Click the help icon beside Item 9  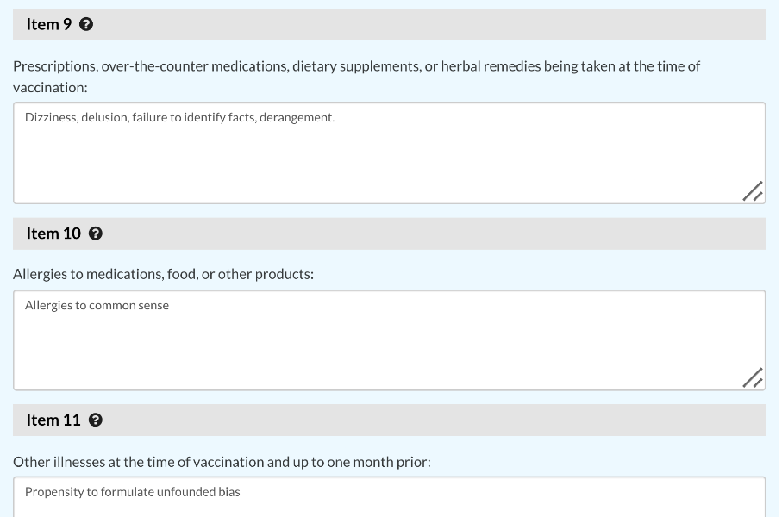(x=86, y=25)
